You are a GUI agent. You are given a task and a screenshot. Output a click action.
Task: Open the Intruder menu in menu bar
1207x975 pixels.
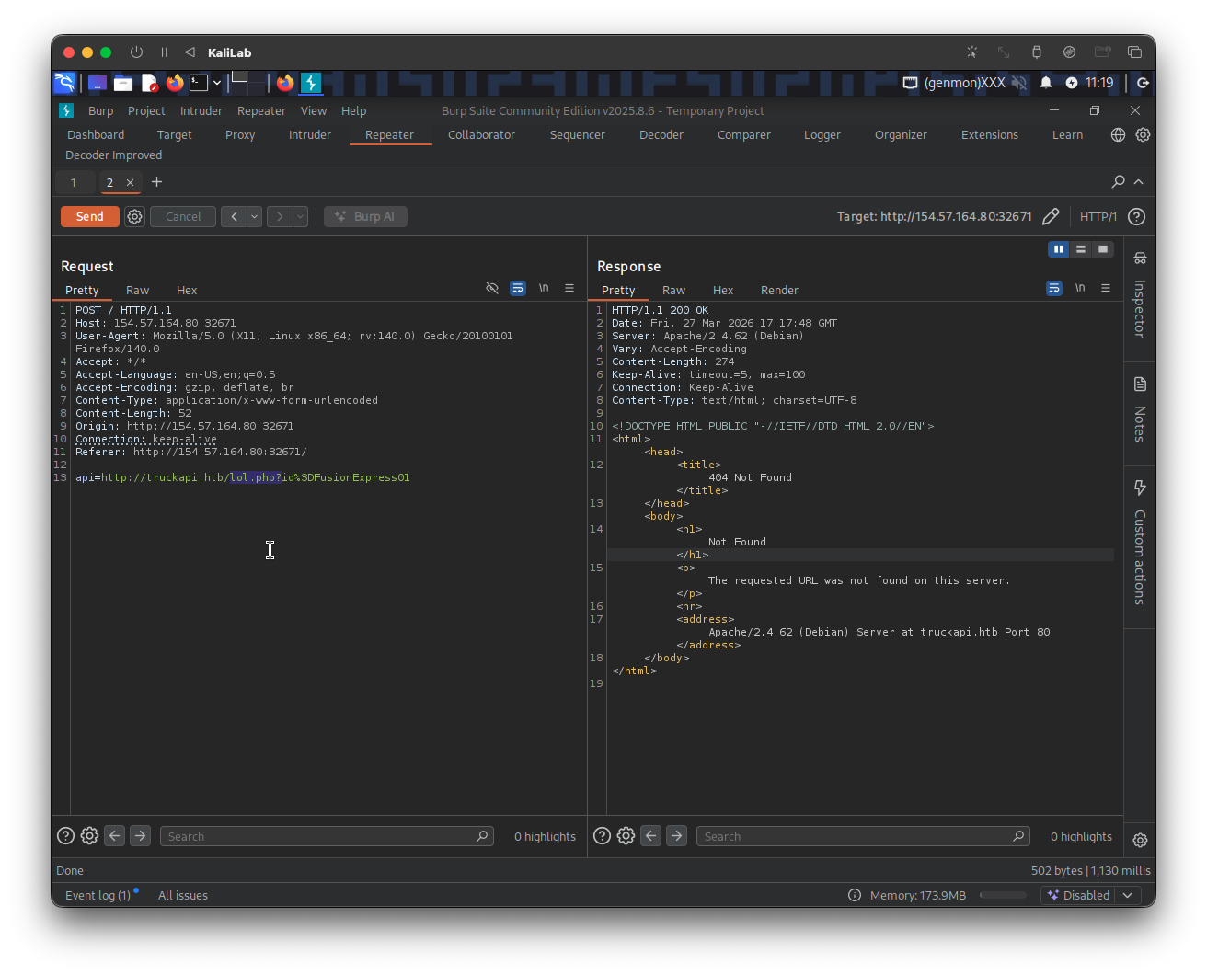[x=201, y=111]
